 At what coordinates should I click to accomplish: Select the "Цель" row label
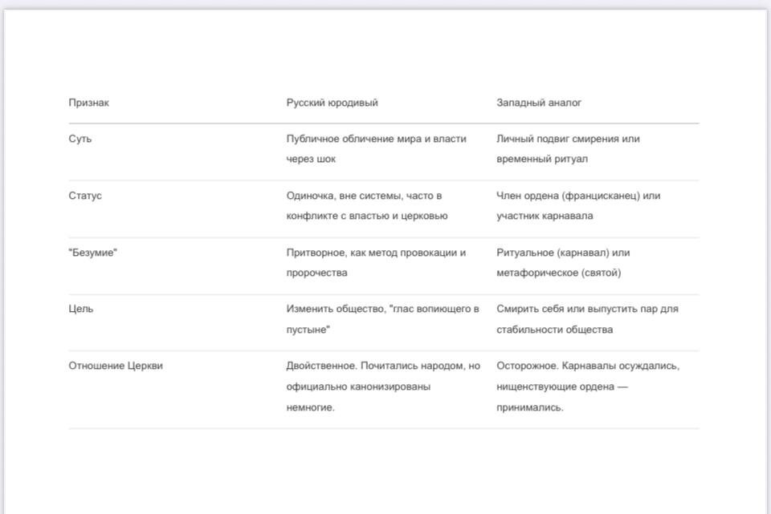81,309
